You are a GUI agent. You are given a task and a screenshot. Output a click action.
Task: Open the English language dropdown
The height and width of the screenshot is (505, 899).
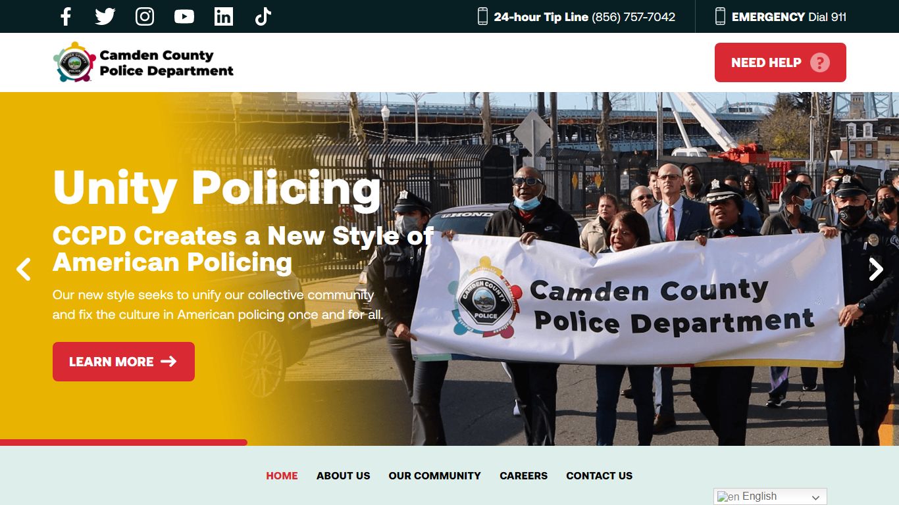770,496
